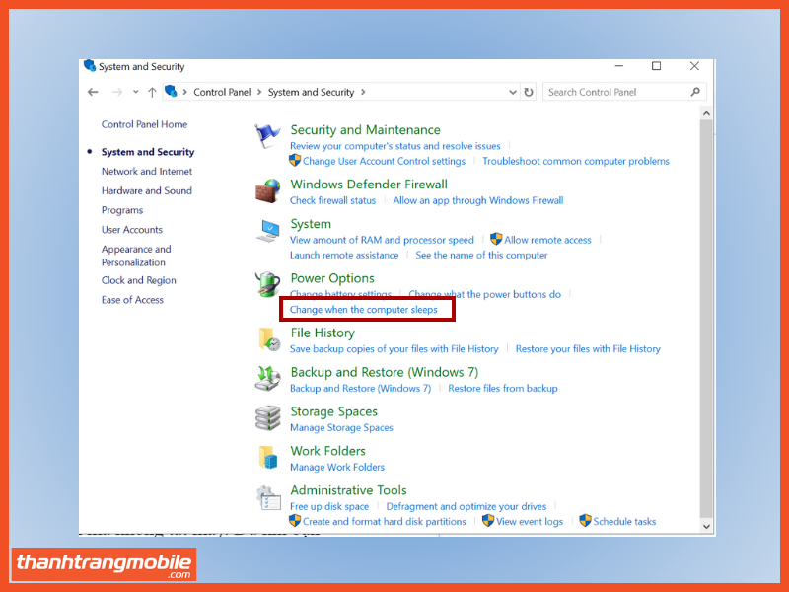The image size is (789, 592).
Task: Click Free up disk space link
Action: tap(329, 506)
